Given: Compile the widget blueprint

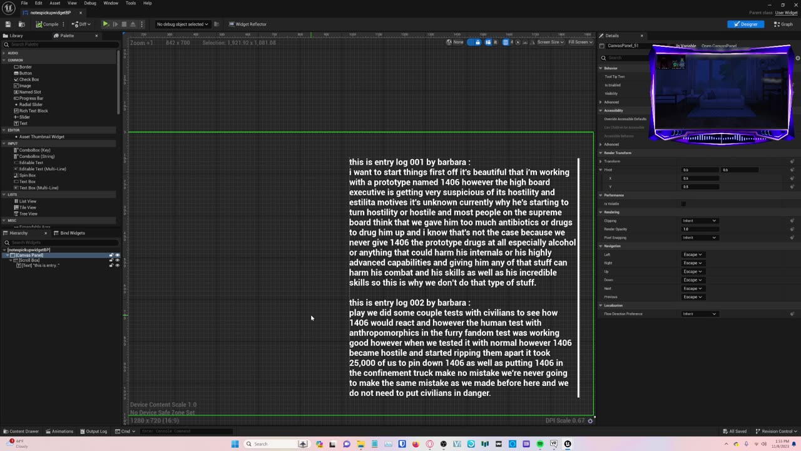Looking at the screenshot, I should [47, 24].
